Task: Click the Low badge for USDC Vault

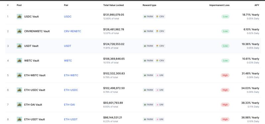Action: [225, 16]
